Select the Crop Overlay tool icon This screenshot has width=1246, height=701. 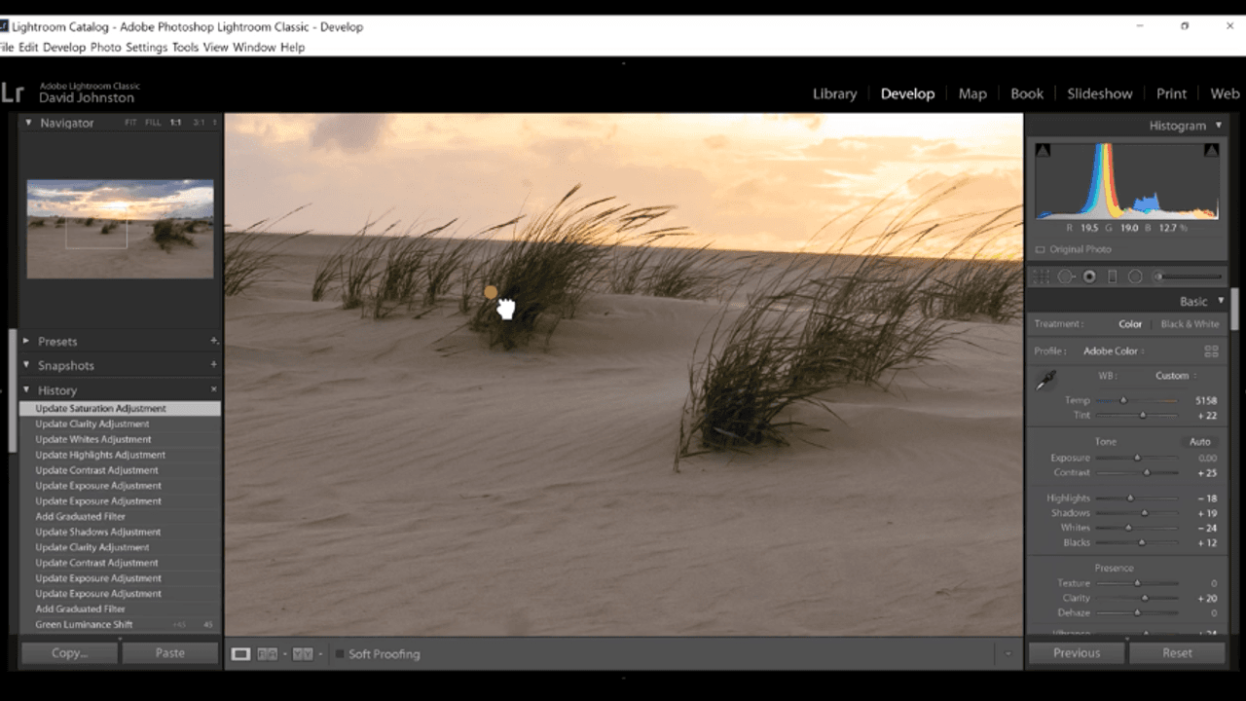(x=1041, y=277)
